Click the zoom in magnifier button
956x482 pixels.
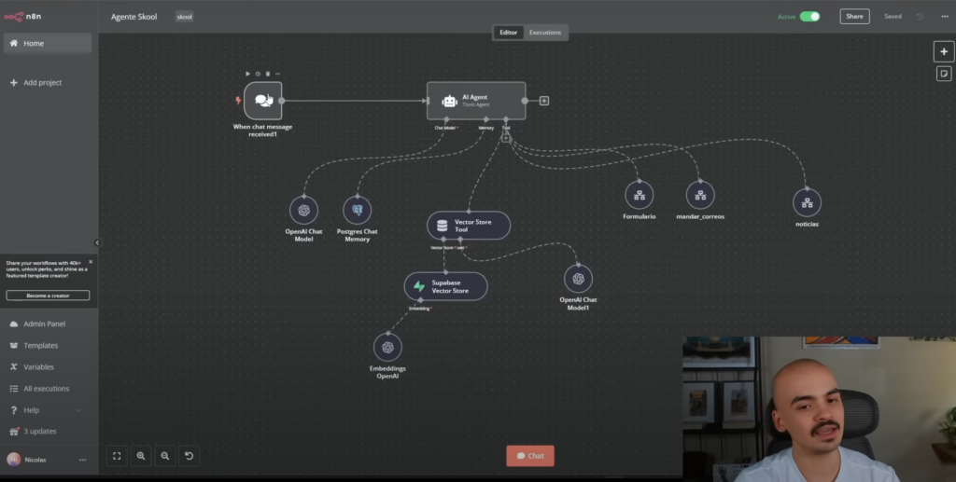[141, 456]
